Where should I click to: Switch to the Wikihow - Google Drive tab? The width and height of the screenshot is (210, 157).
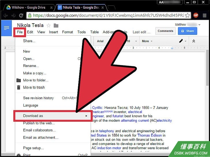[29, 7]
